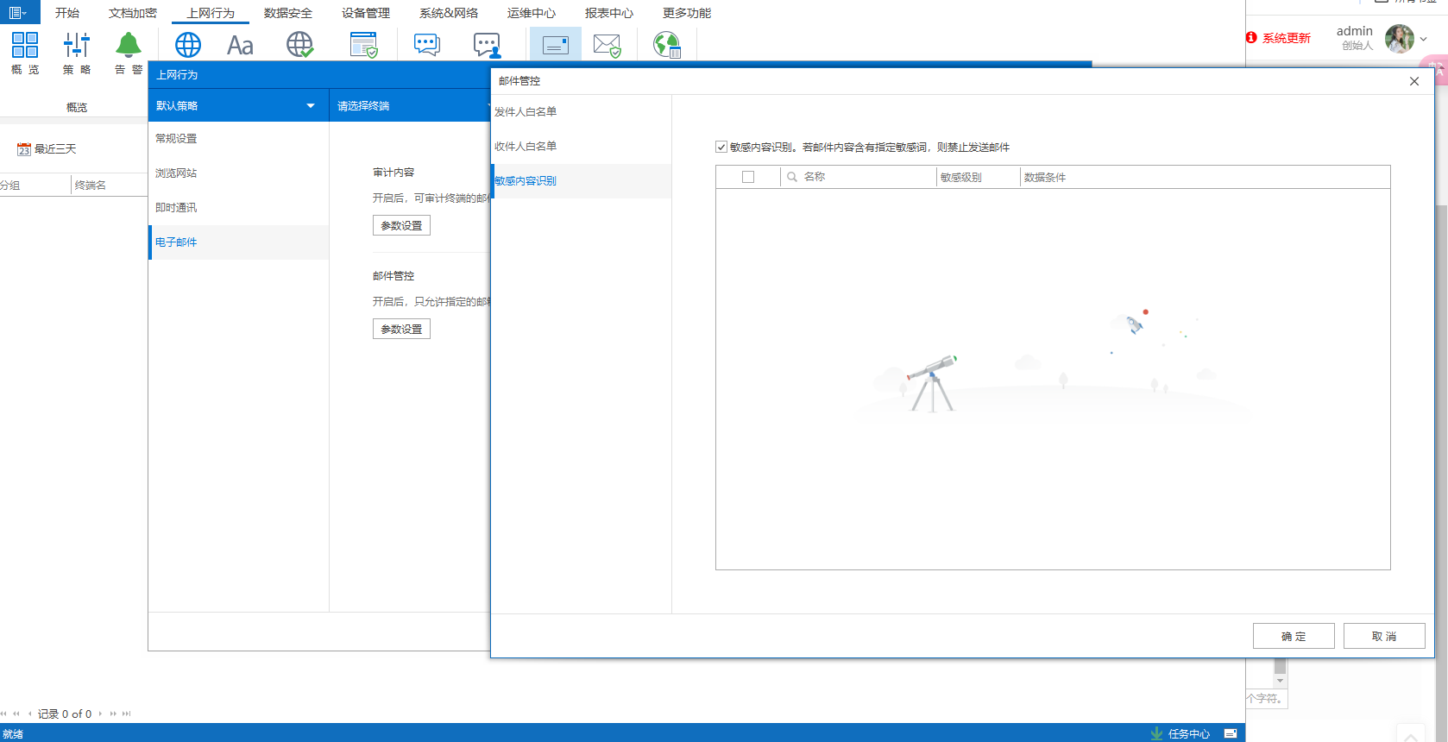Click the admin user avatar
The width and height of the screenshot is (1448, 742).
click(1399, 38)
